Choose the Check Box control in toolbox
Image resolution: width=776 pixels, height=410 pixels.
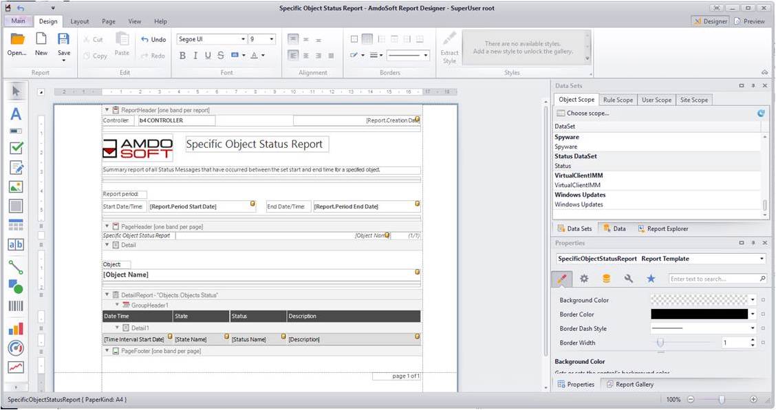point(16,148)
